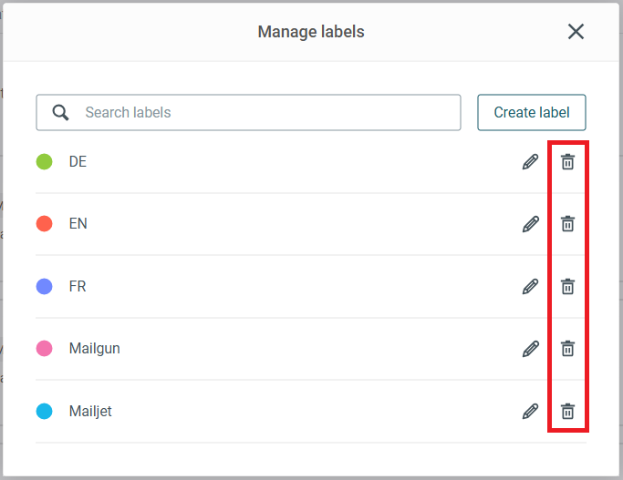
Task: Click the red EN color dot
Action: click(x=44, y=224)
